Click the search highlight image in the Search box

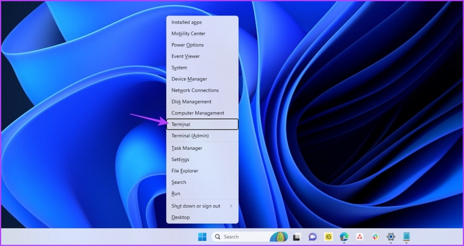279,237
